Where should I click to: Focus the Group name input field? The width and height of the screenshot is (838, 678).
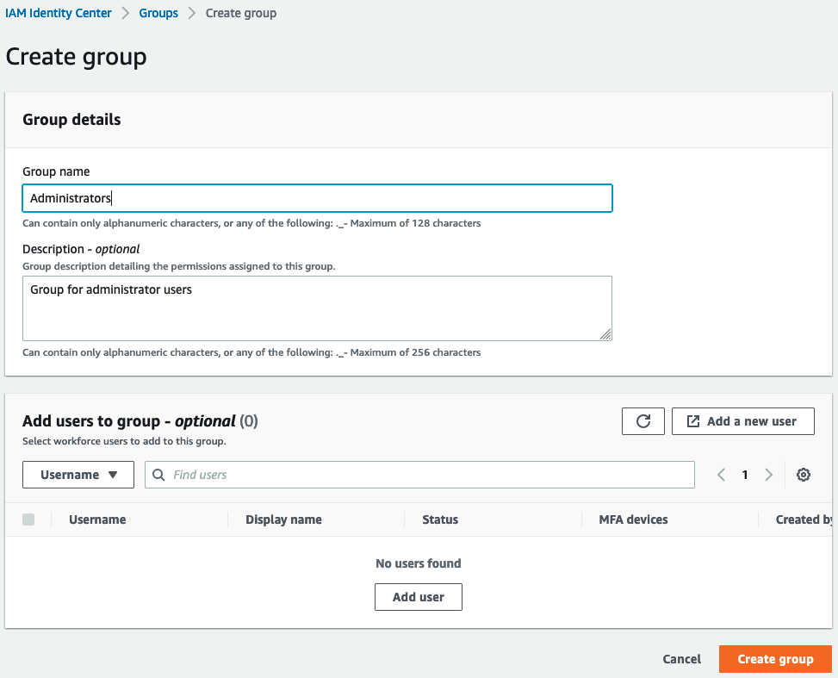point(318,198)
